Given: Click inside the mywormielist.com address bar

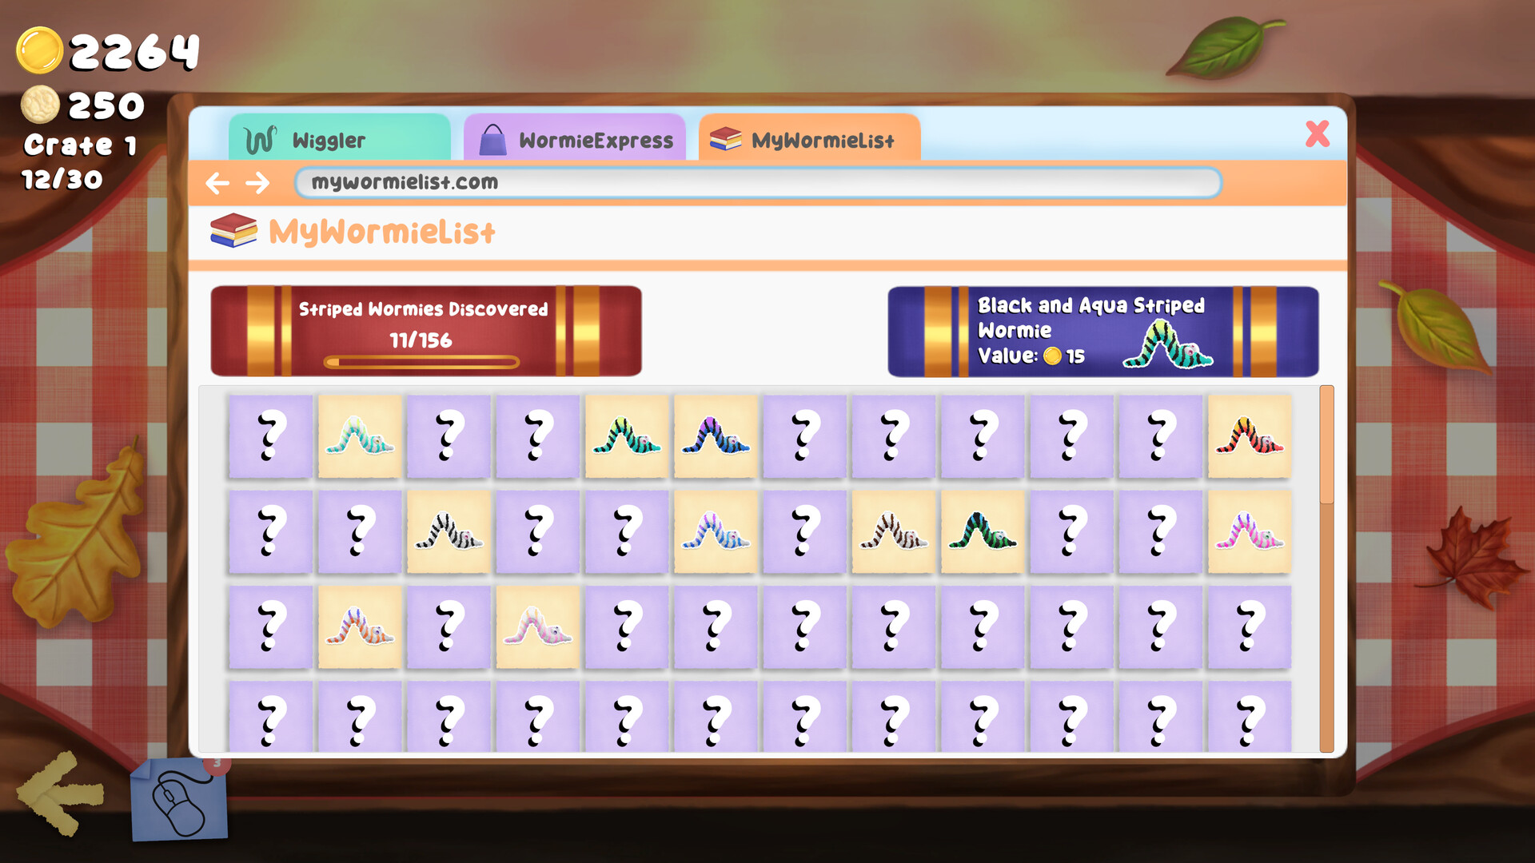Looking at the screenshot, I should click(760, 183).
